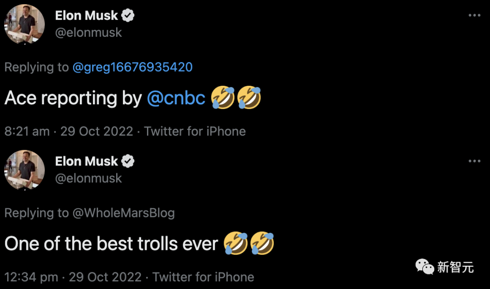Select the @elonmusk handle in the first tweet
The width and height of the screenshot is (490, 289).
88,33
